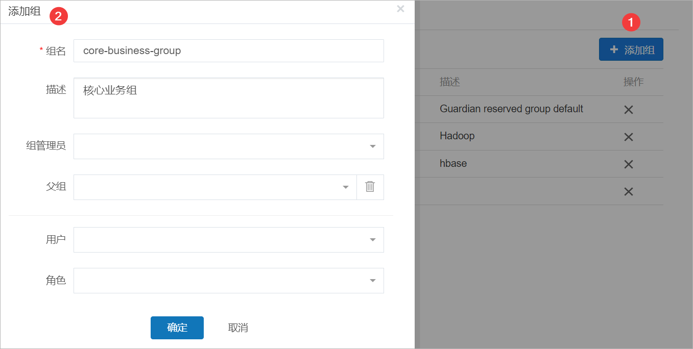Open the 用户 dropdown

pos(229,240)
